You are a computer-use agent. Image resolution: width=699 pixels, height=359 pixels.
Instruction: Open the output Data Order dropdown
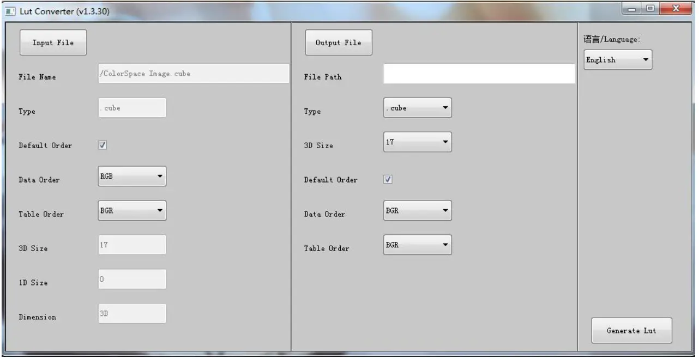coord(418,211)
